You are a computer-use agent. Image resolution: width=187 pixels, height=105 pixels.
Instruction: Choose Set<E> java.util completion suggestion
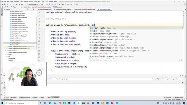[136, 31]
